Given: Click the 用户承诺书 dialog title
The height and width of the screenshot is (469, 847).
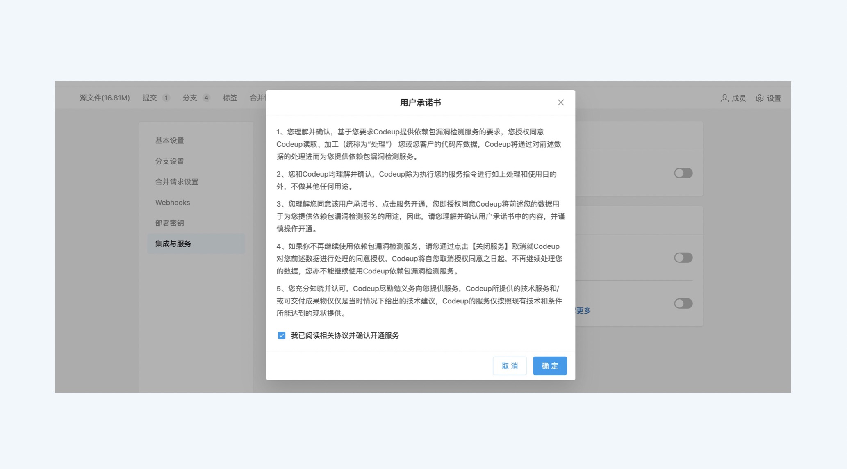Looking at the screenshot, I should pyautogui.click(x=421, y=102).
